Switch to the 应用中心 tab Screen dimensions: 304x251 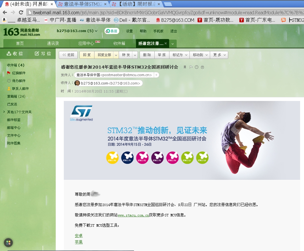[86, 43]
